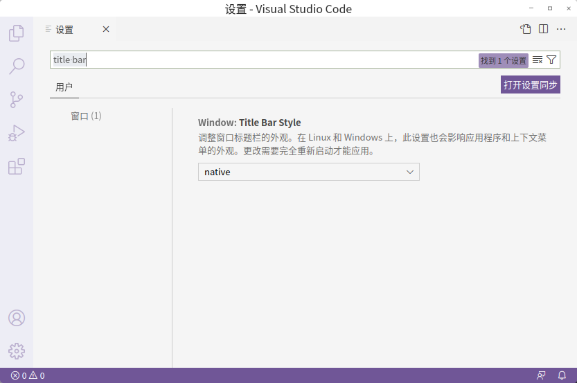This screenshot has width=577, height=383.
Task: Open the Accounts menu icon
Action: coord(17,318)
